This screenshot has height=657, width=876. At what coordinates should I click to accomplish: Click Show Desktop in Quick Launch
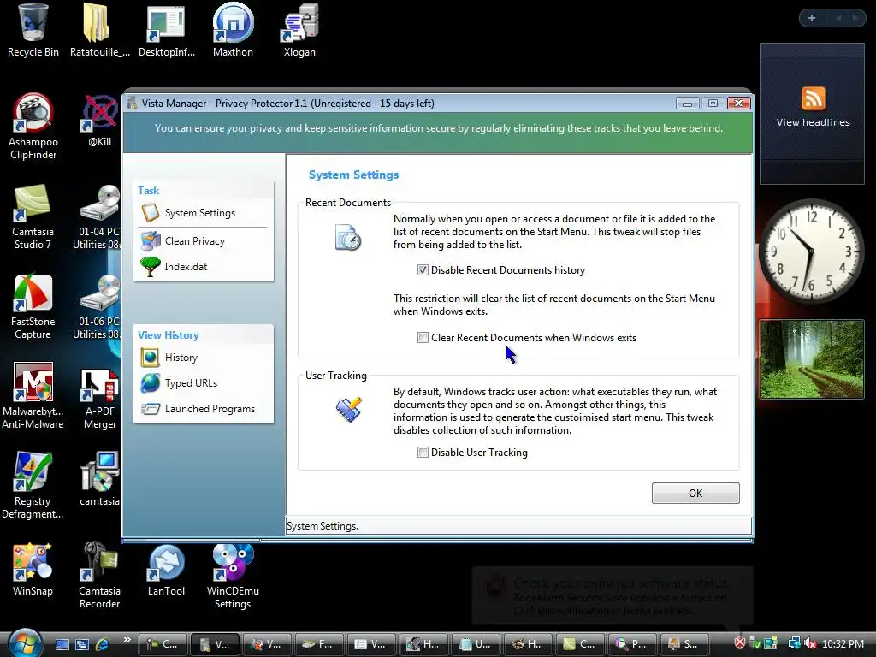[x=62, y=644]
